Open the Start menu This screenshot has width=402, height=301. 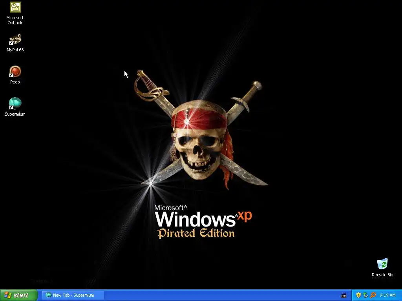tap(19, 295)
